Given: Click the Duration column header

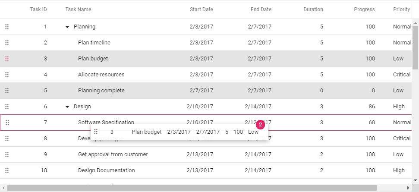Looking at the screenshot, I should (313, 9).
